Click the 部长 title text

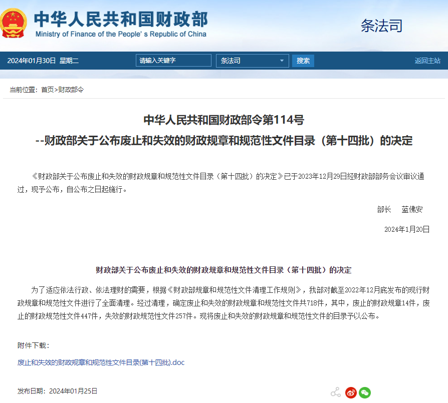[x=384, y=209]
